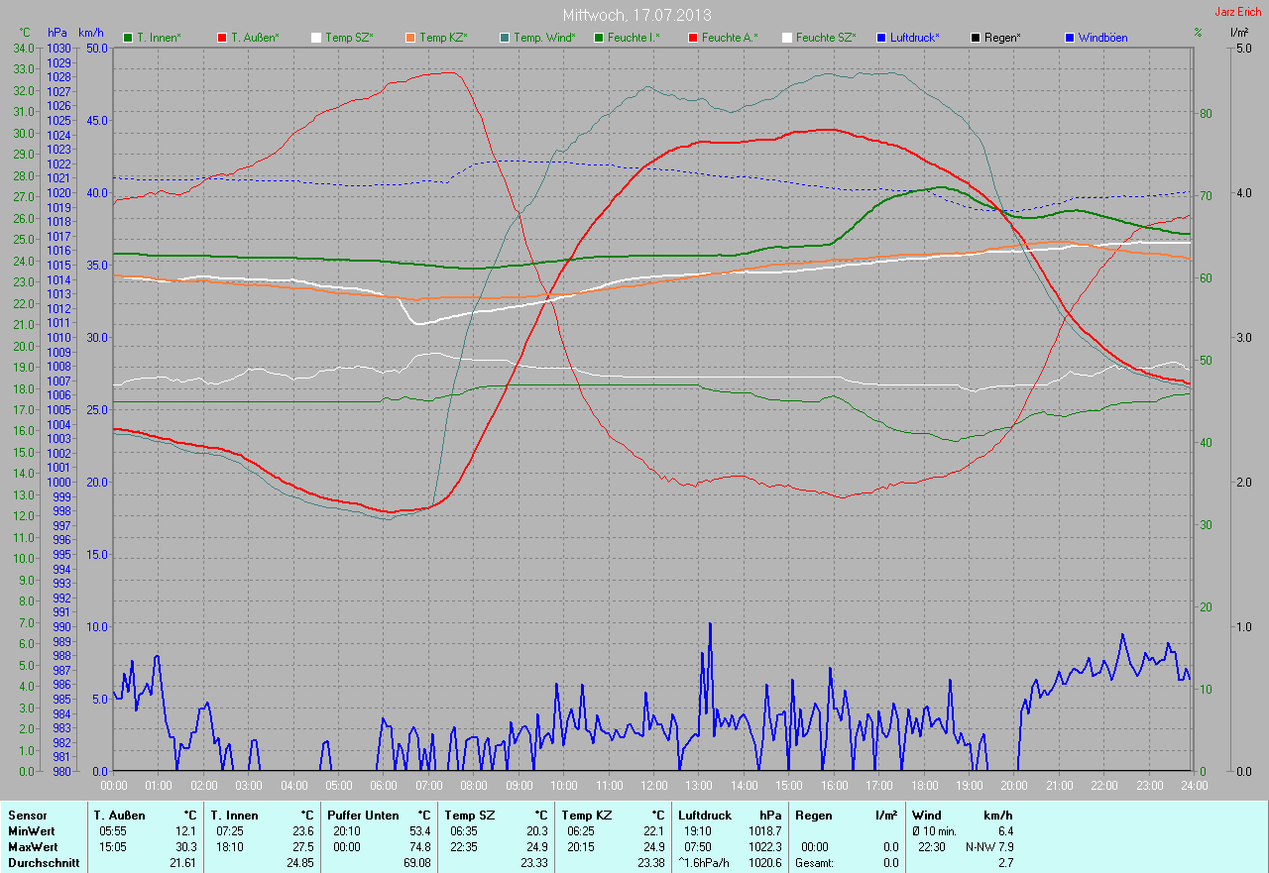Click the Jarz Erich text in corner
Image resolution: width=1269 pixels, height=873 pixels.
[1238, 12]
